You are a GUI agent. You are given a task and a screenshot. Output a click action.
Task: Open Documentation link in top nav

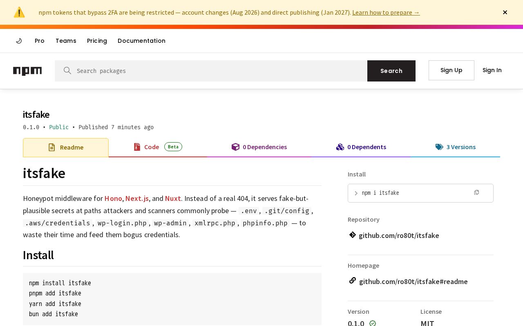141,41
